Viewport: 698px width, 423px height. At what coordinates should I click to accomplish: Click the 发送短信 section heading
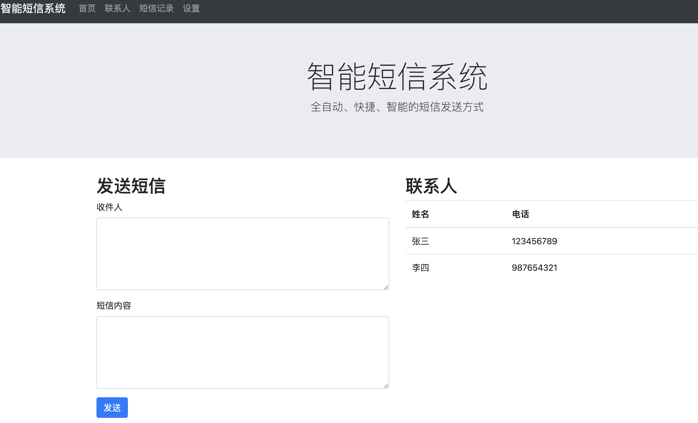[x=131, y=186]
